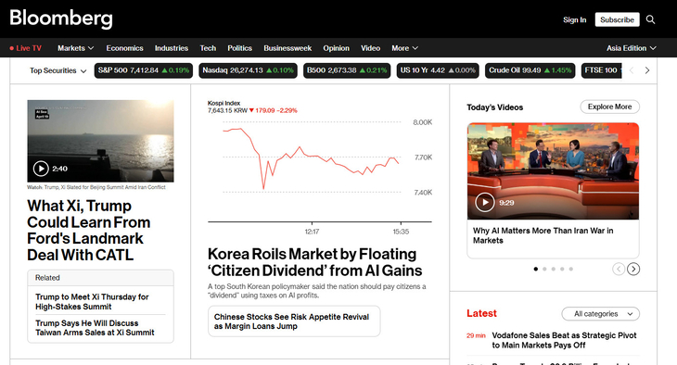Screen dimensions: 677x365
Task: Click Sign In
Action: 574,19
